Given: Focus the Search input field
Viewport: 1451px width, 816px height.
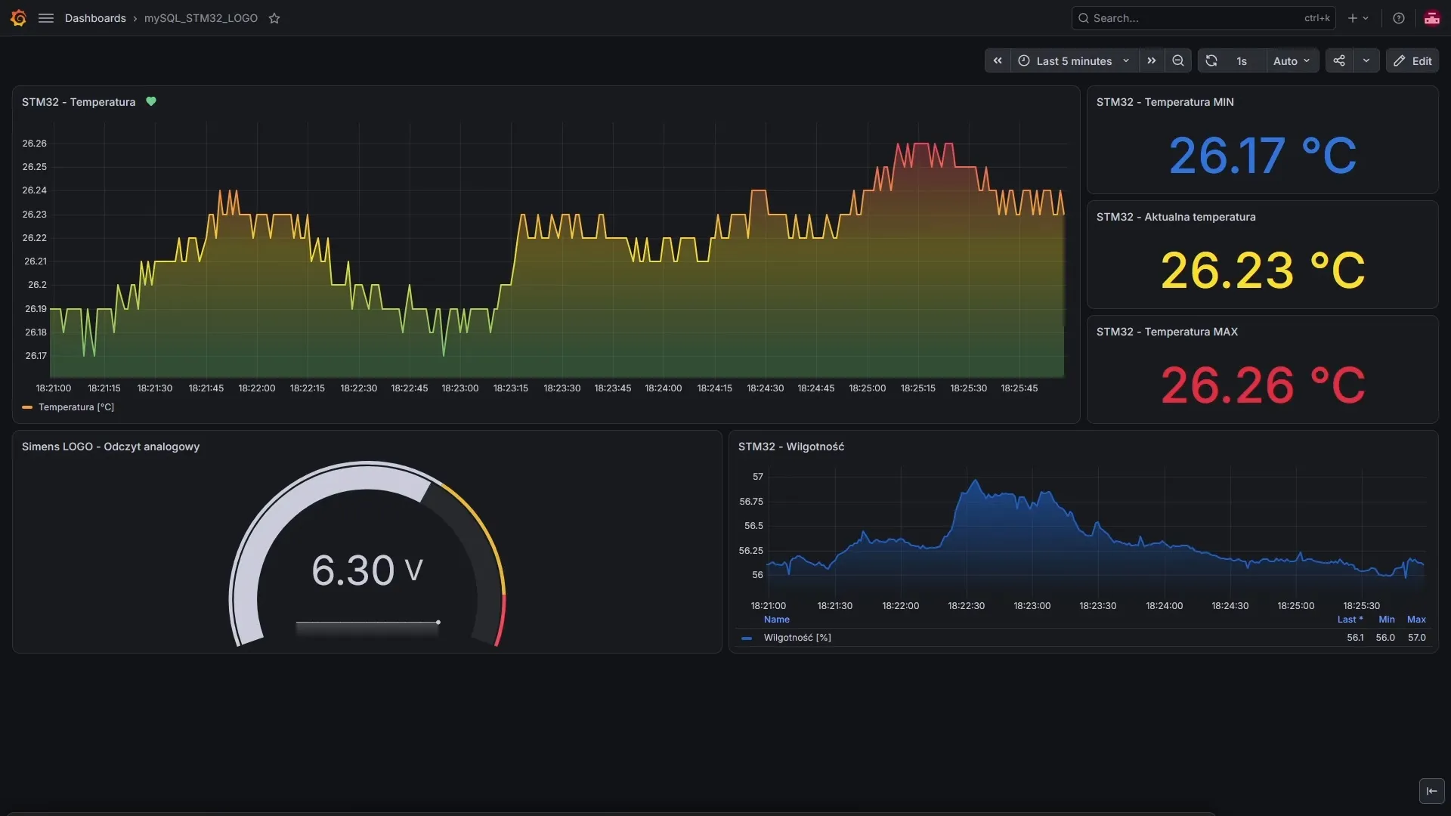Looking at the screenshot, I should [x=1203, y=18].
